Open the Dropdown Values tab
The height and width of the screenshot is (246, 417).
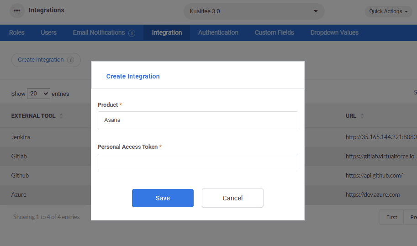334,33
